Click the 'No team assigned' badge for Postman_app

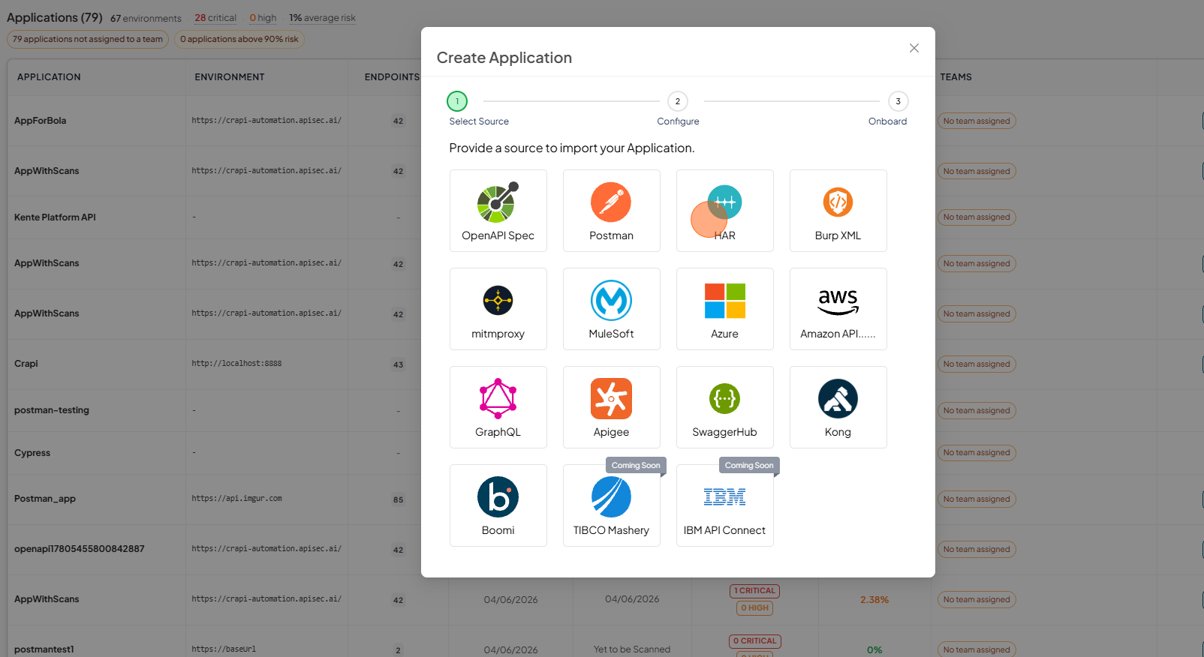pos(977,499)
